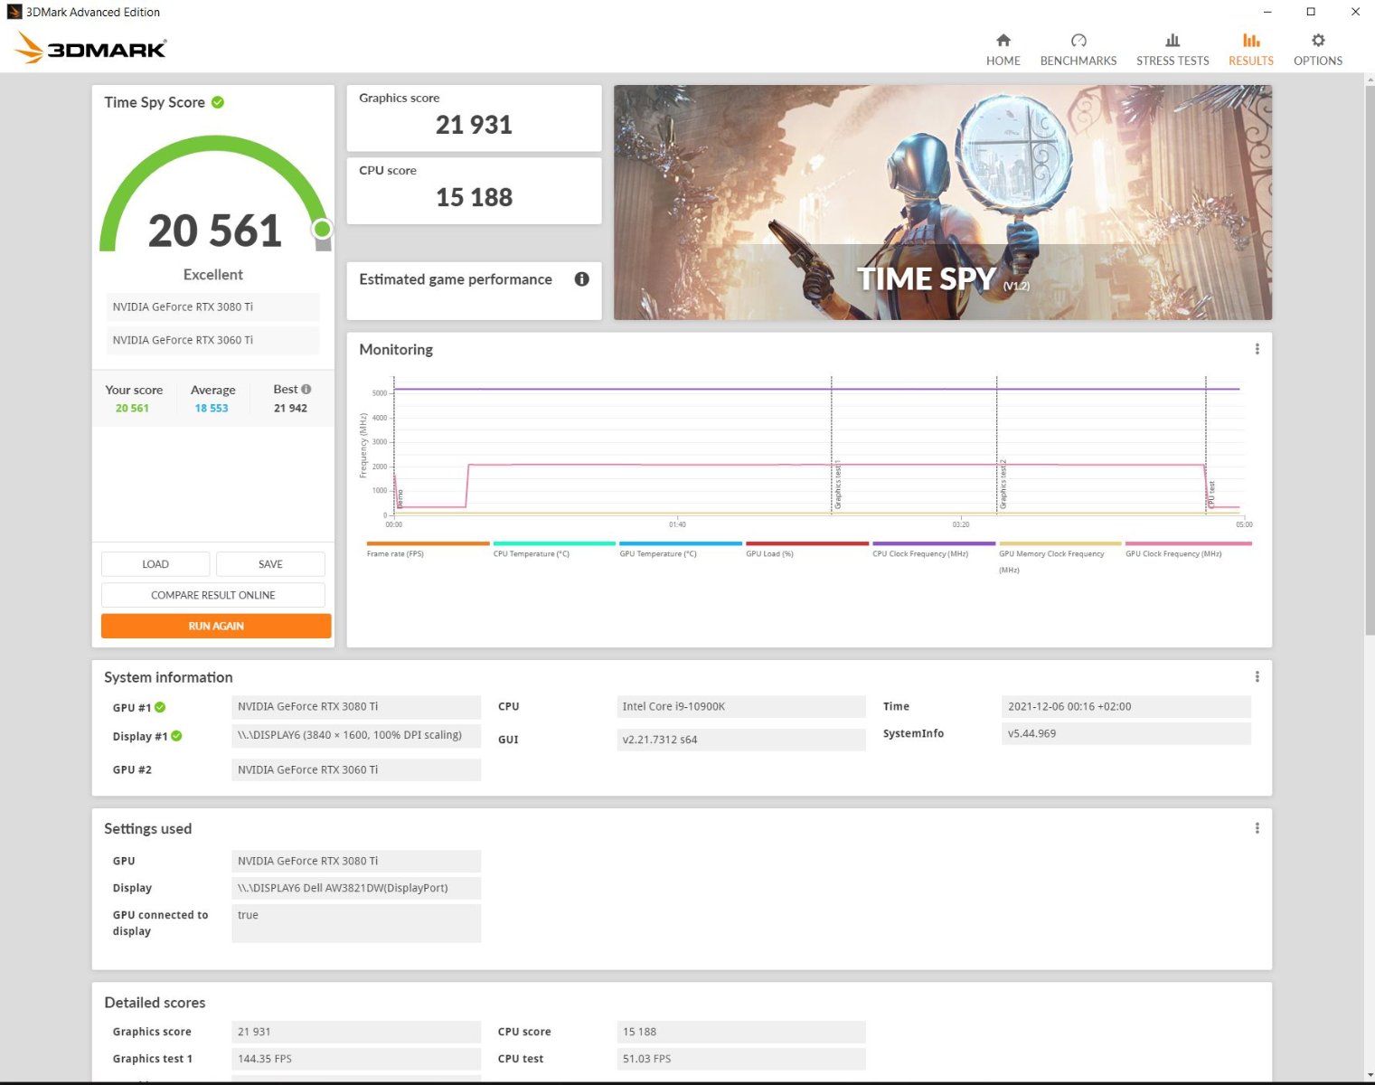The width and height of the screenshot is (1375, 1085).
Task: Click the 3DMark logo
Action: click(x=91, y=48)
